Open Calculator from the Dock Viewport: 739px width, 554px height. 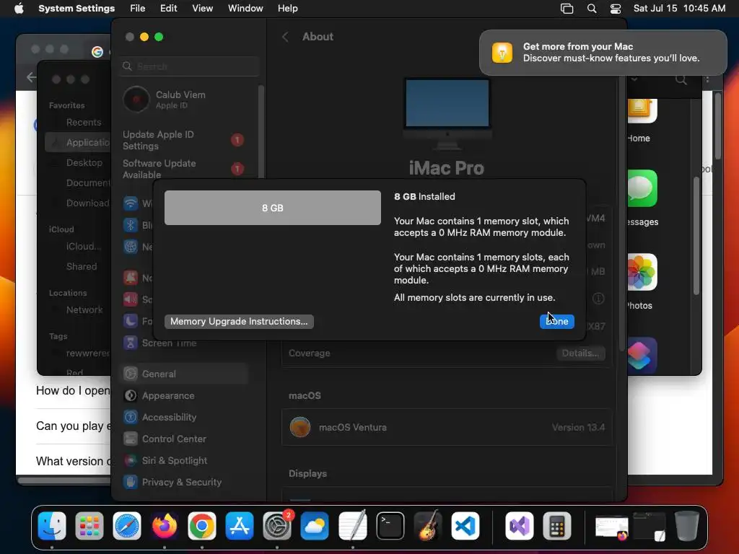557,526
